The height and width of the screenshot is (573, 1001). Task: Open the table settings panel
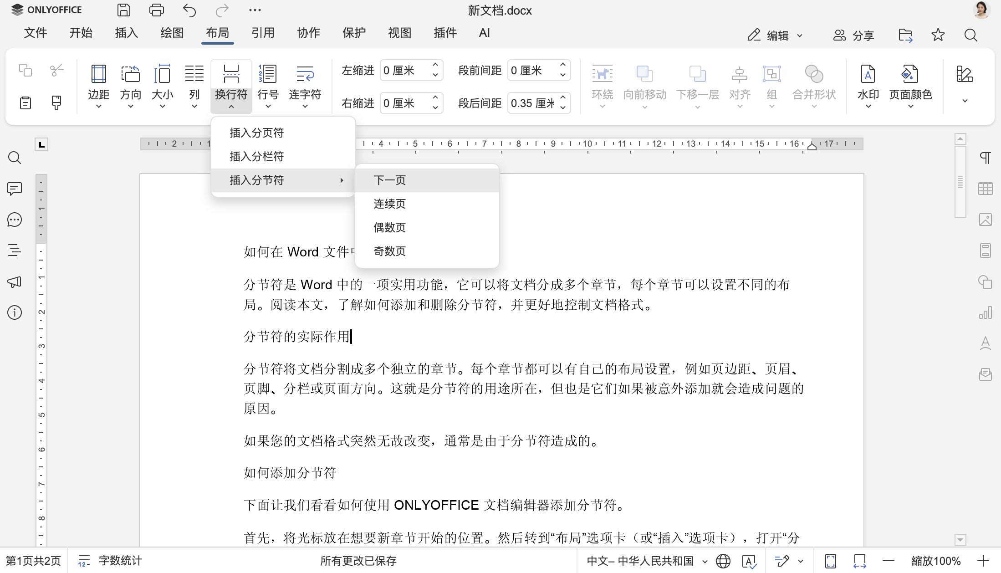coord(986,188)
